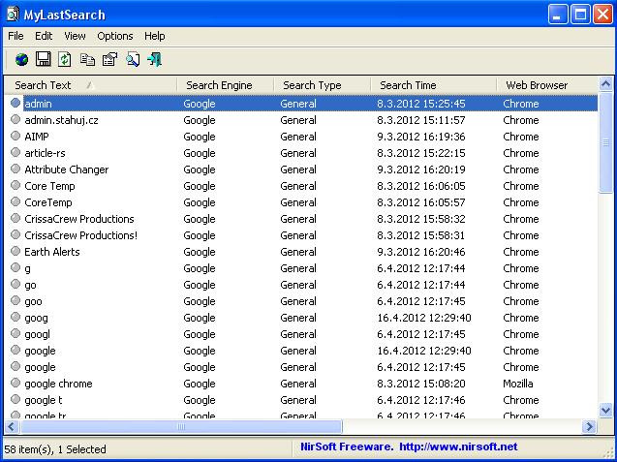The width and height of the screenshot is (617, 462).
Task: Click the round icon beside the single 'g' row
Action: (x=15, y=267)
